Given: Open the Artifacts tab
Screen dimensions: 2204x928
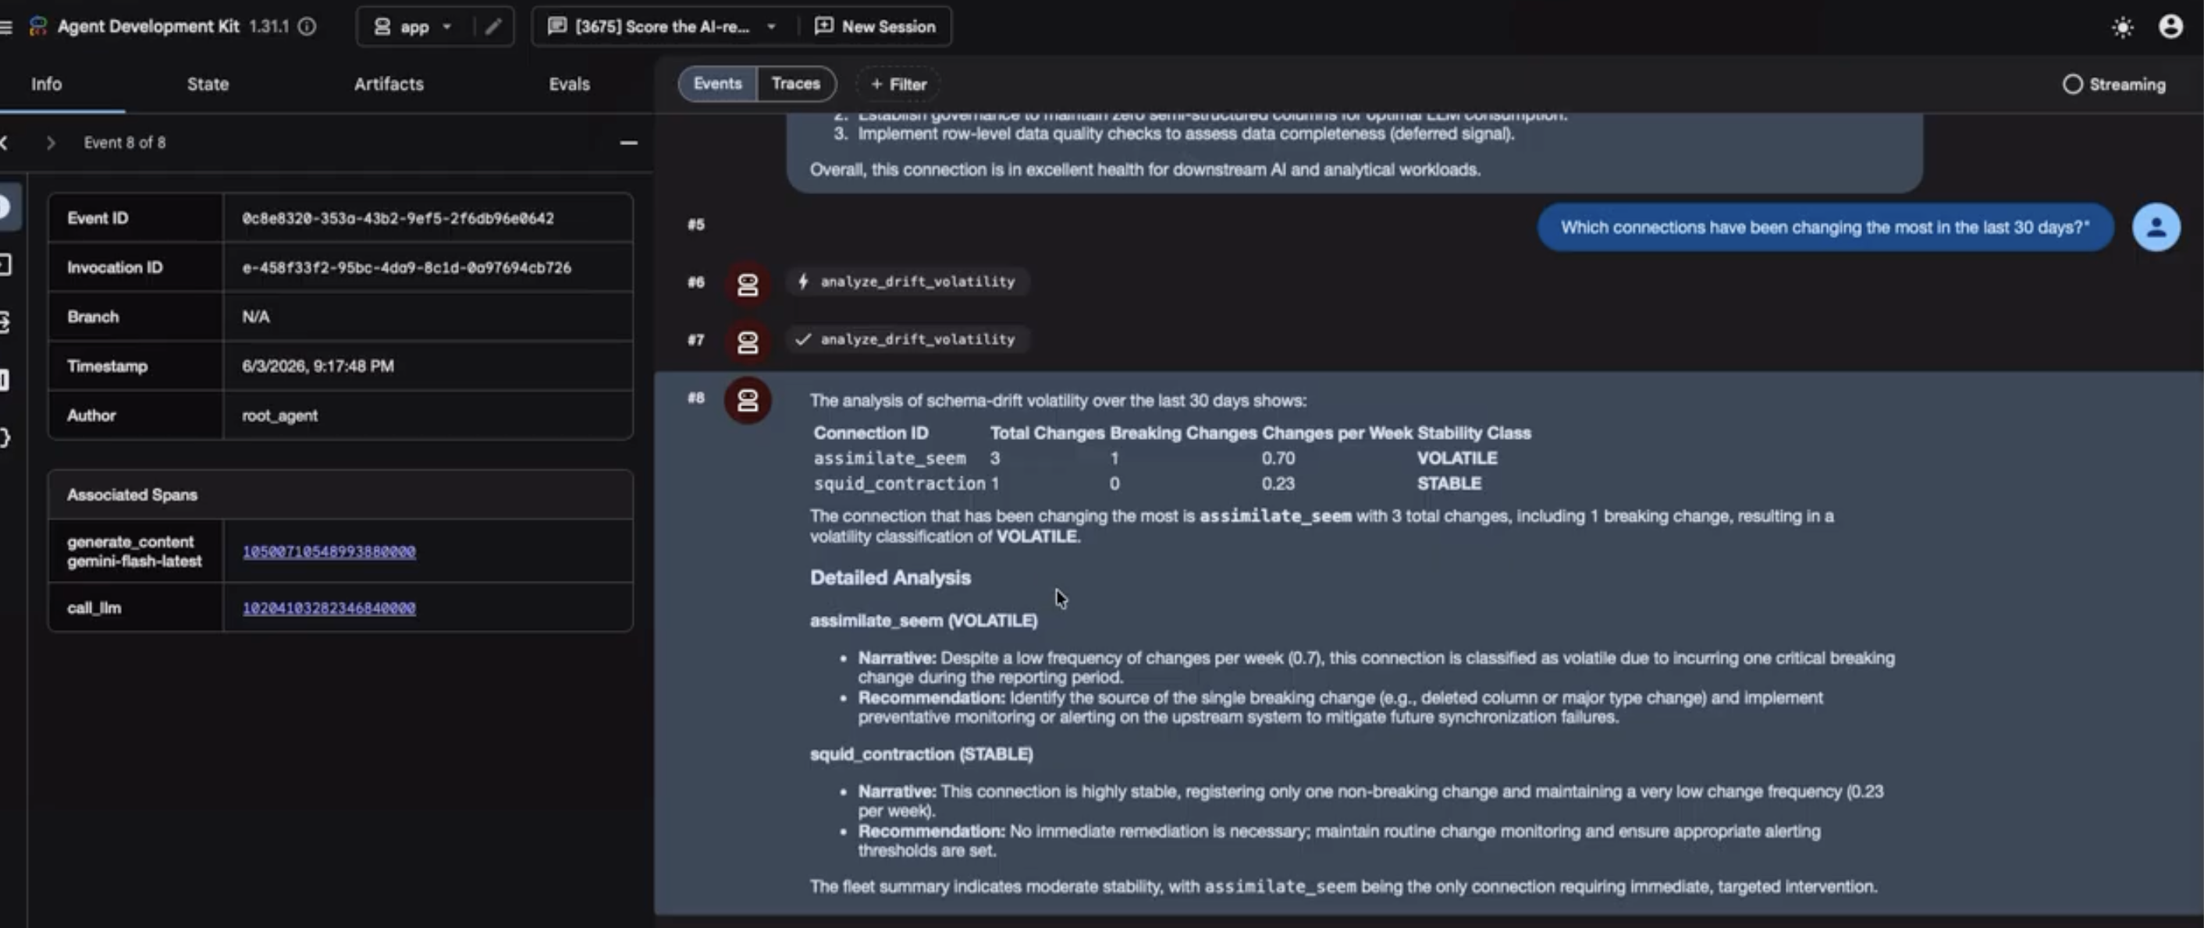Looking at the screenshot, I should coord(389,83).
